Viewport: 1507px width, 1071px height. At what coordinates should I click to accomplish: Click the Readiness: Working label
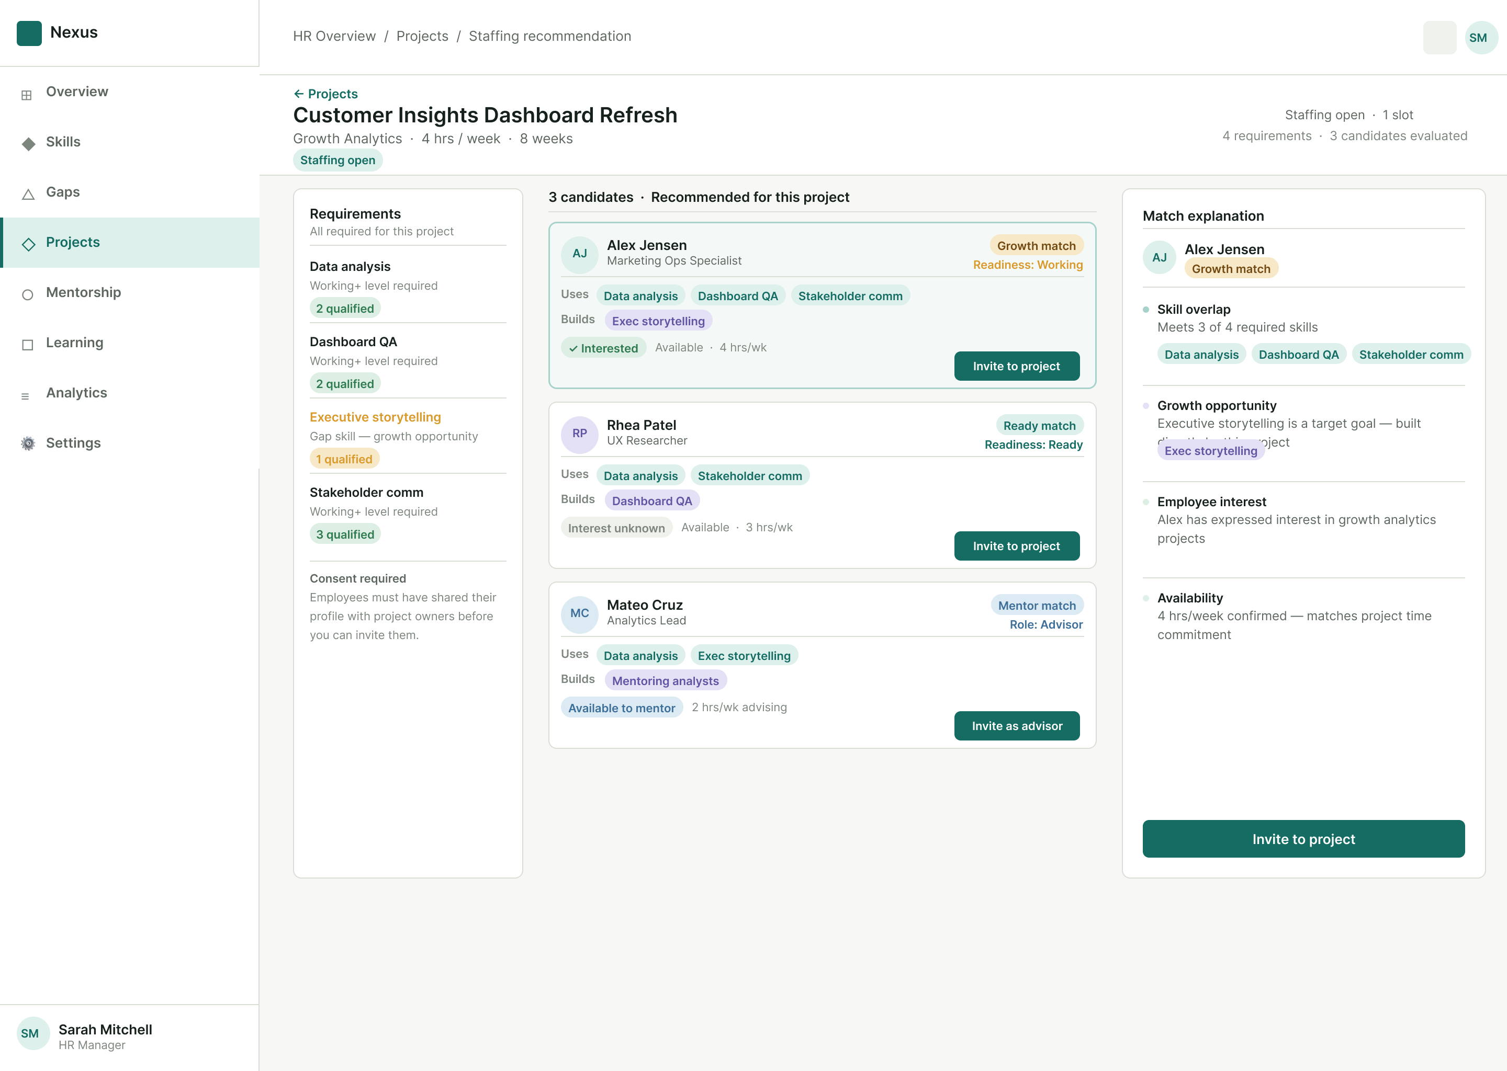point(1027,265)
